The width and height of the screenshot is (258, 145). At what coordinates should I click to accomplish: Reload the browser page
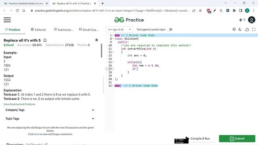click(17, 10)
